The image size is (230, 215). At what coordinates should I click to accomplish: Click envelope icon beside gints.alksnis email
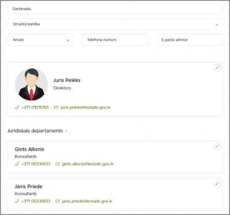[57, 164]
